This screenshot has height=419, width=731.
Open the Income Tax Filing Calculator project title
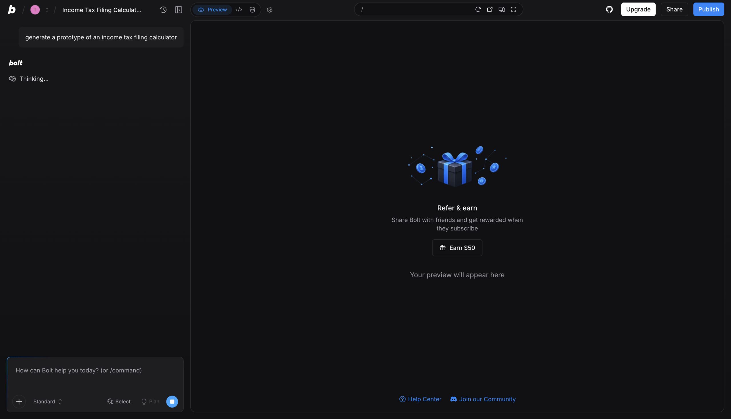coord(102,10)
